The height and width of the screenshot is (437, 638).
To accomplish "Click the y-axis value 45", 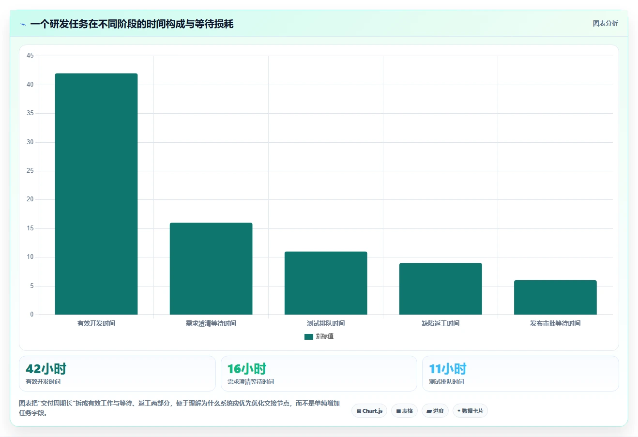I will click(30, 56).
